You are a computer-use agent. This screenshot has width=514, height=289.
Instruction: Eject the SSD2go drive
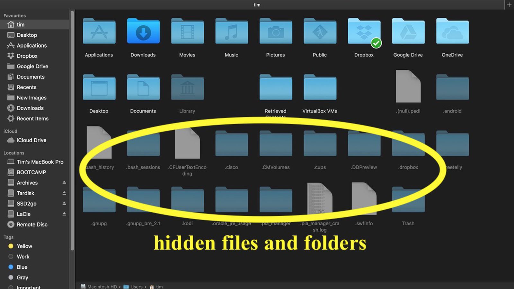pyautogui.click(x=64, y=203)
